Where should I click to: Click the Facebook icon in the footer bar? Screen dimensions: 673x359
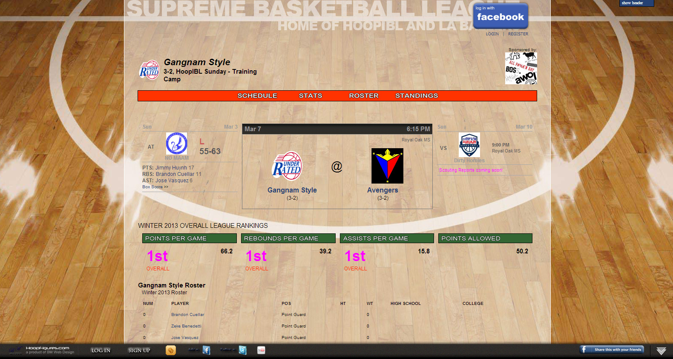pyautogui.click(x=206, y=350)
